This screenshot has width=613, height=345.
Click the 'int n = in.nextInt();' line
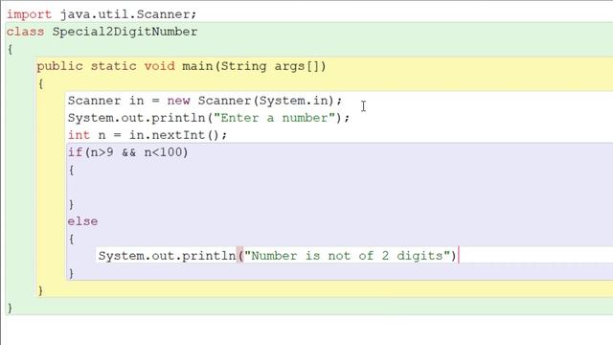147,135
